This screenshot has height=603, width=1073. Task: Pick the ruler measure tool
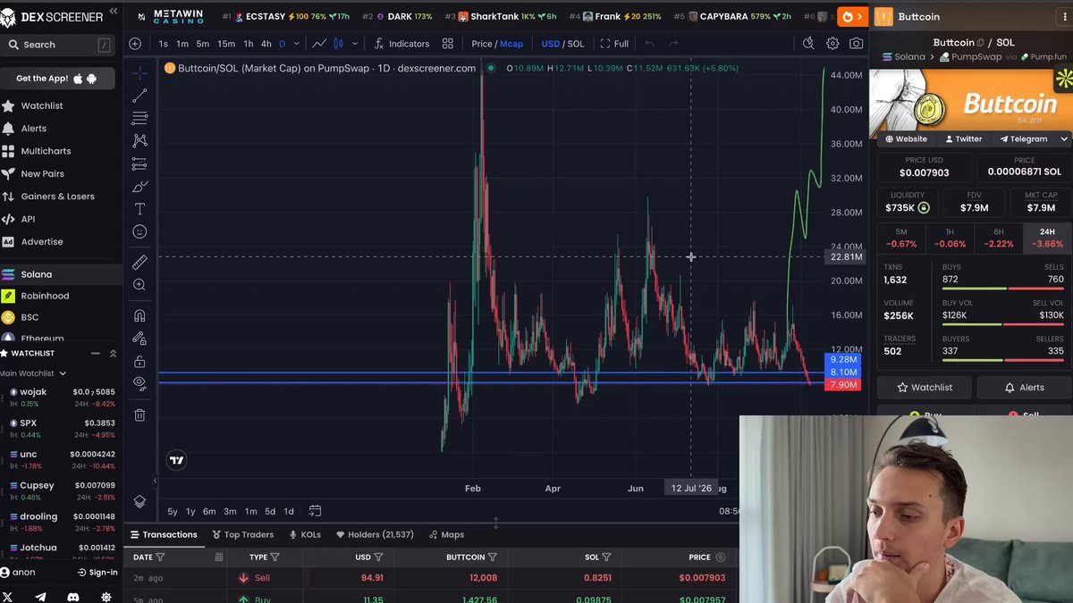coord(139,263)
